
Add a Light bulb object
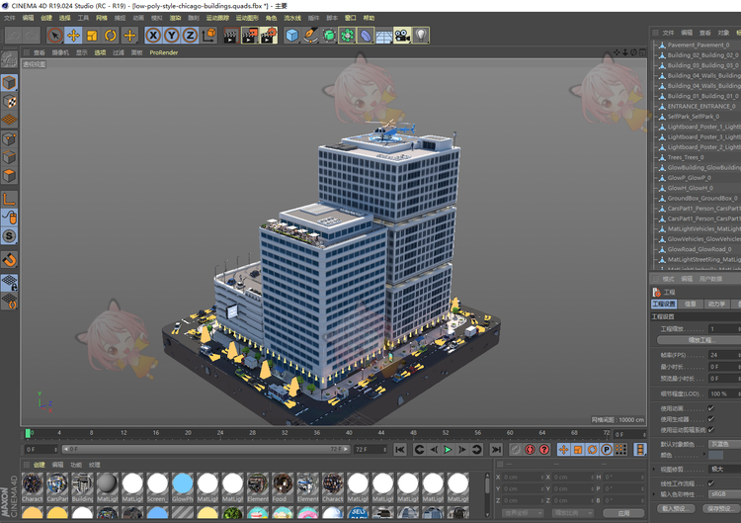(x=421, y=36)
